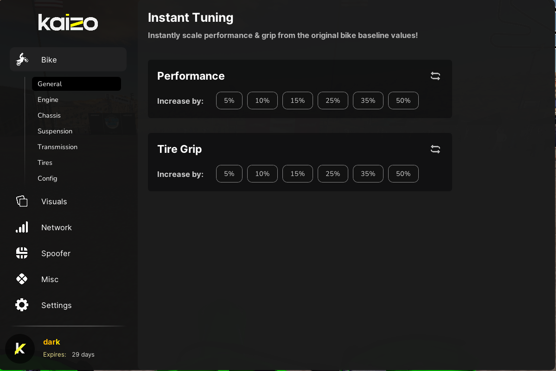This screenshot has width=556, height=371.
Task: Increase Performance by 50%
Action: (x=403, y=101)
